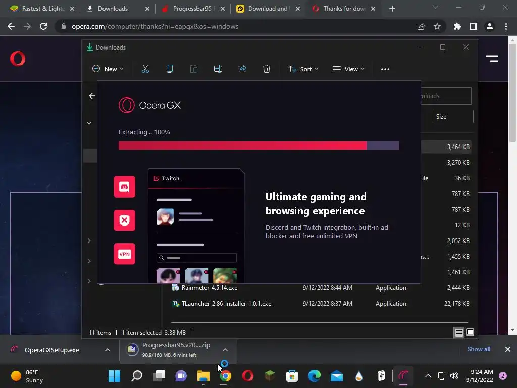Open weather widget 86°F Sunny

27,376
